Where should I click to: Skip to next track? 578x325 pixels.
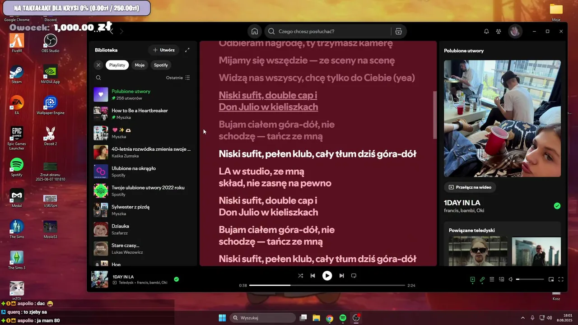point(341,275)
